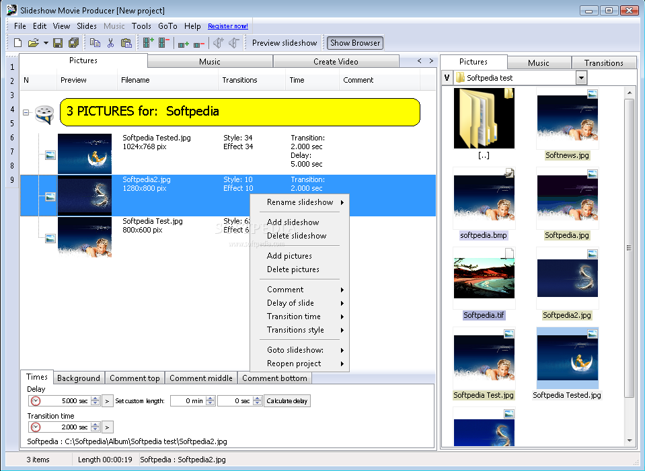
Task: Open the Slides menu
Action: (87, 26)
